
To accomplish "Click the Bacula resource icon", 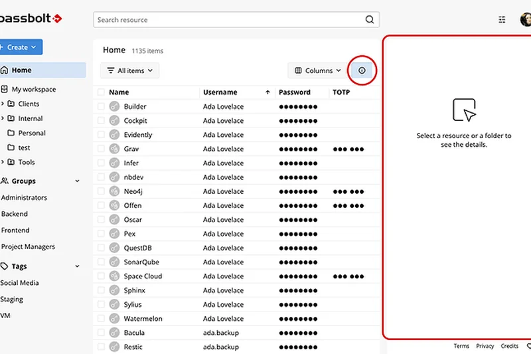I will pyautogui.click(x=114, y=333).
